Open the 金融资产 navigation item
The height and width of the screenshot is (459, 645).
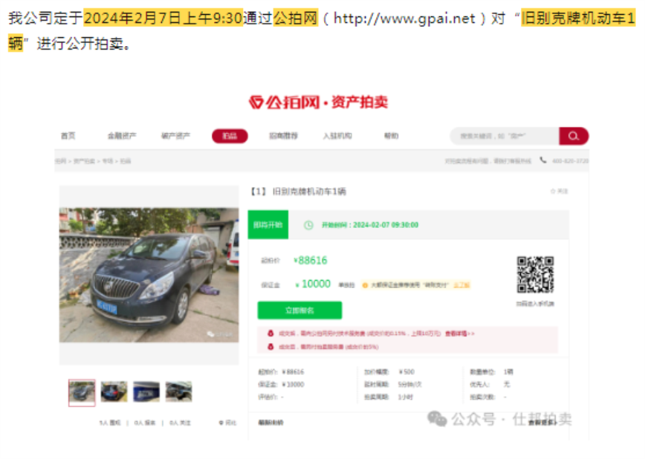(122, 136)
